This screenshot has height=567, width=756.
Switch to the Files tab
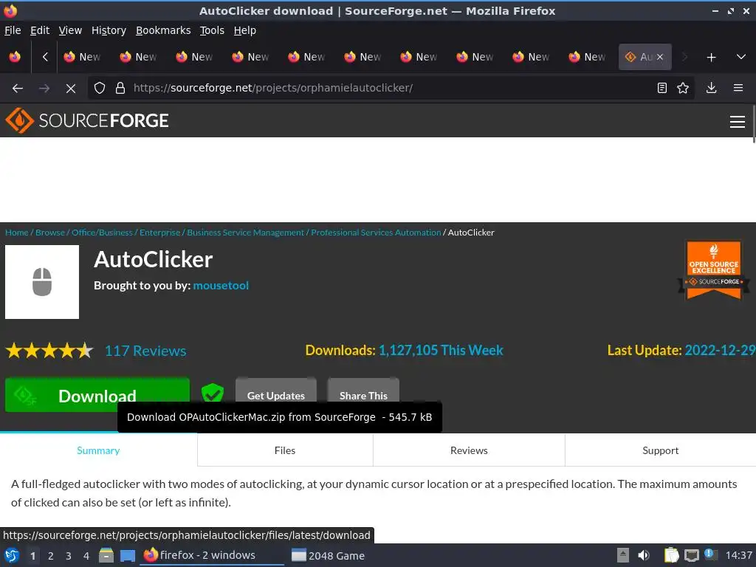pyautogui.click(x=285, y=450)
